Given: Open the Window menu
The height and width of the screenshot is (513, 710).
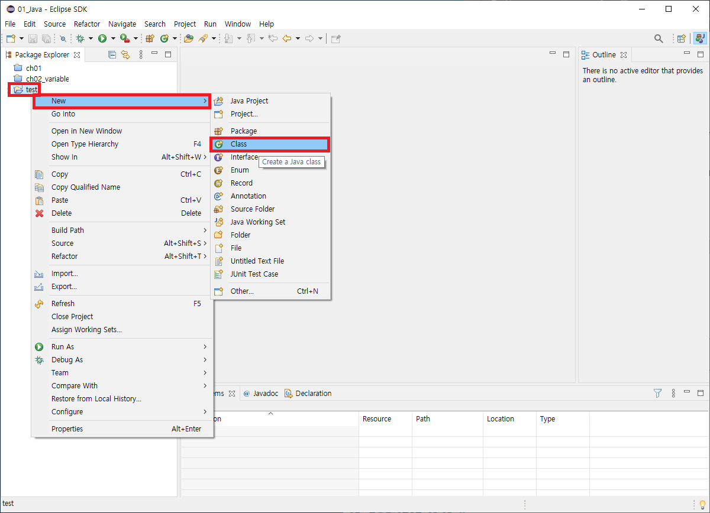Looking at the screenshot, I should coord(238,24).
